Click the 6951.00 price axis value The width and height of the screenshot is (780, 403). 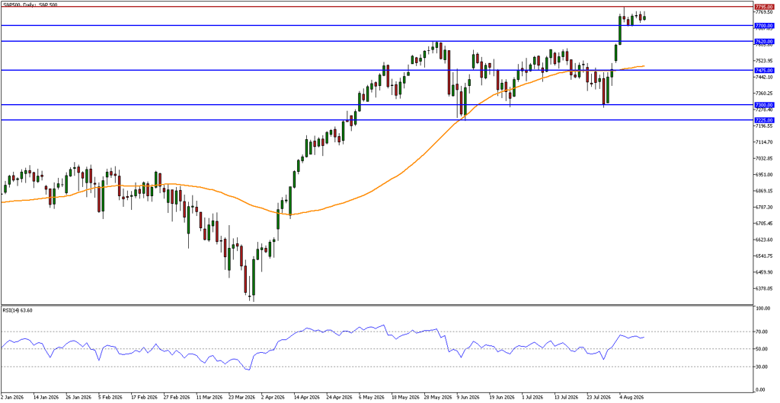tap(762, 175)
